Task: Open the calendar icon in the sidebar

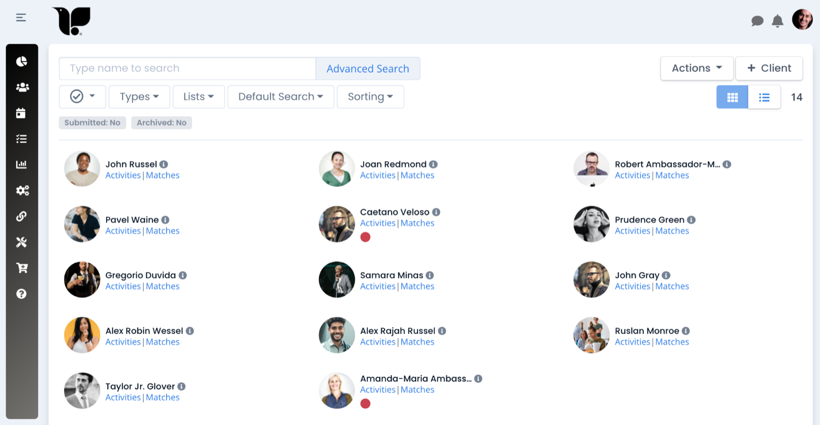Action: point(21,113)
